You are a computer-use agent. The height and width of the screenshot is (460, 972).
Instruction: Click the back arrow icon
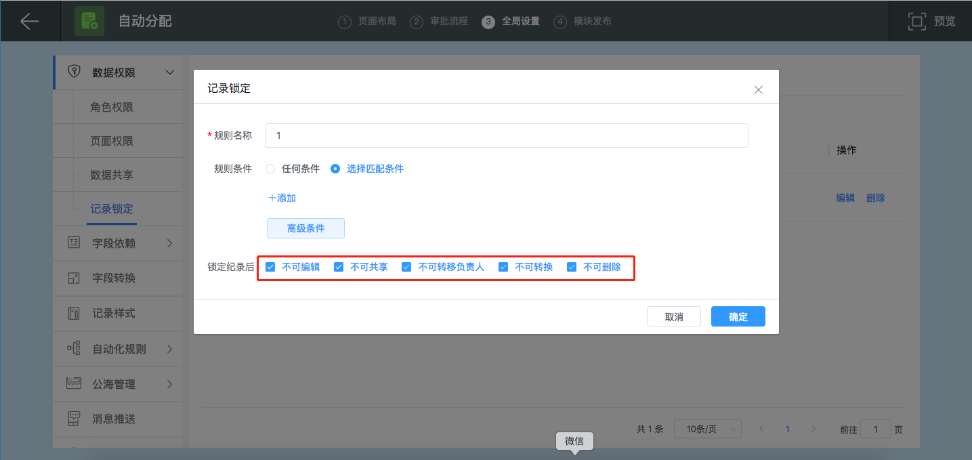tap(29, 21)
